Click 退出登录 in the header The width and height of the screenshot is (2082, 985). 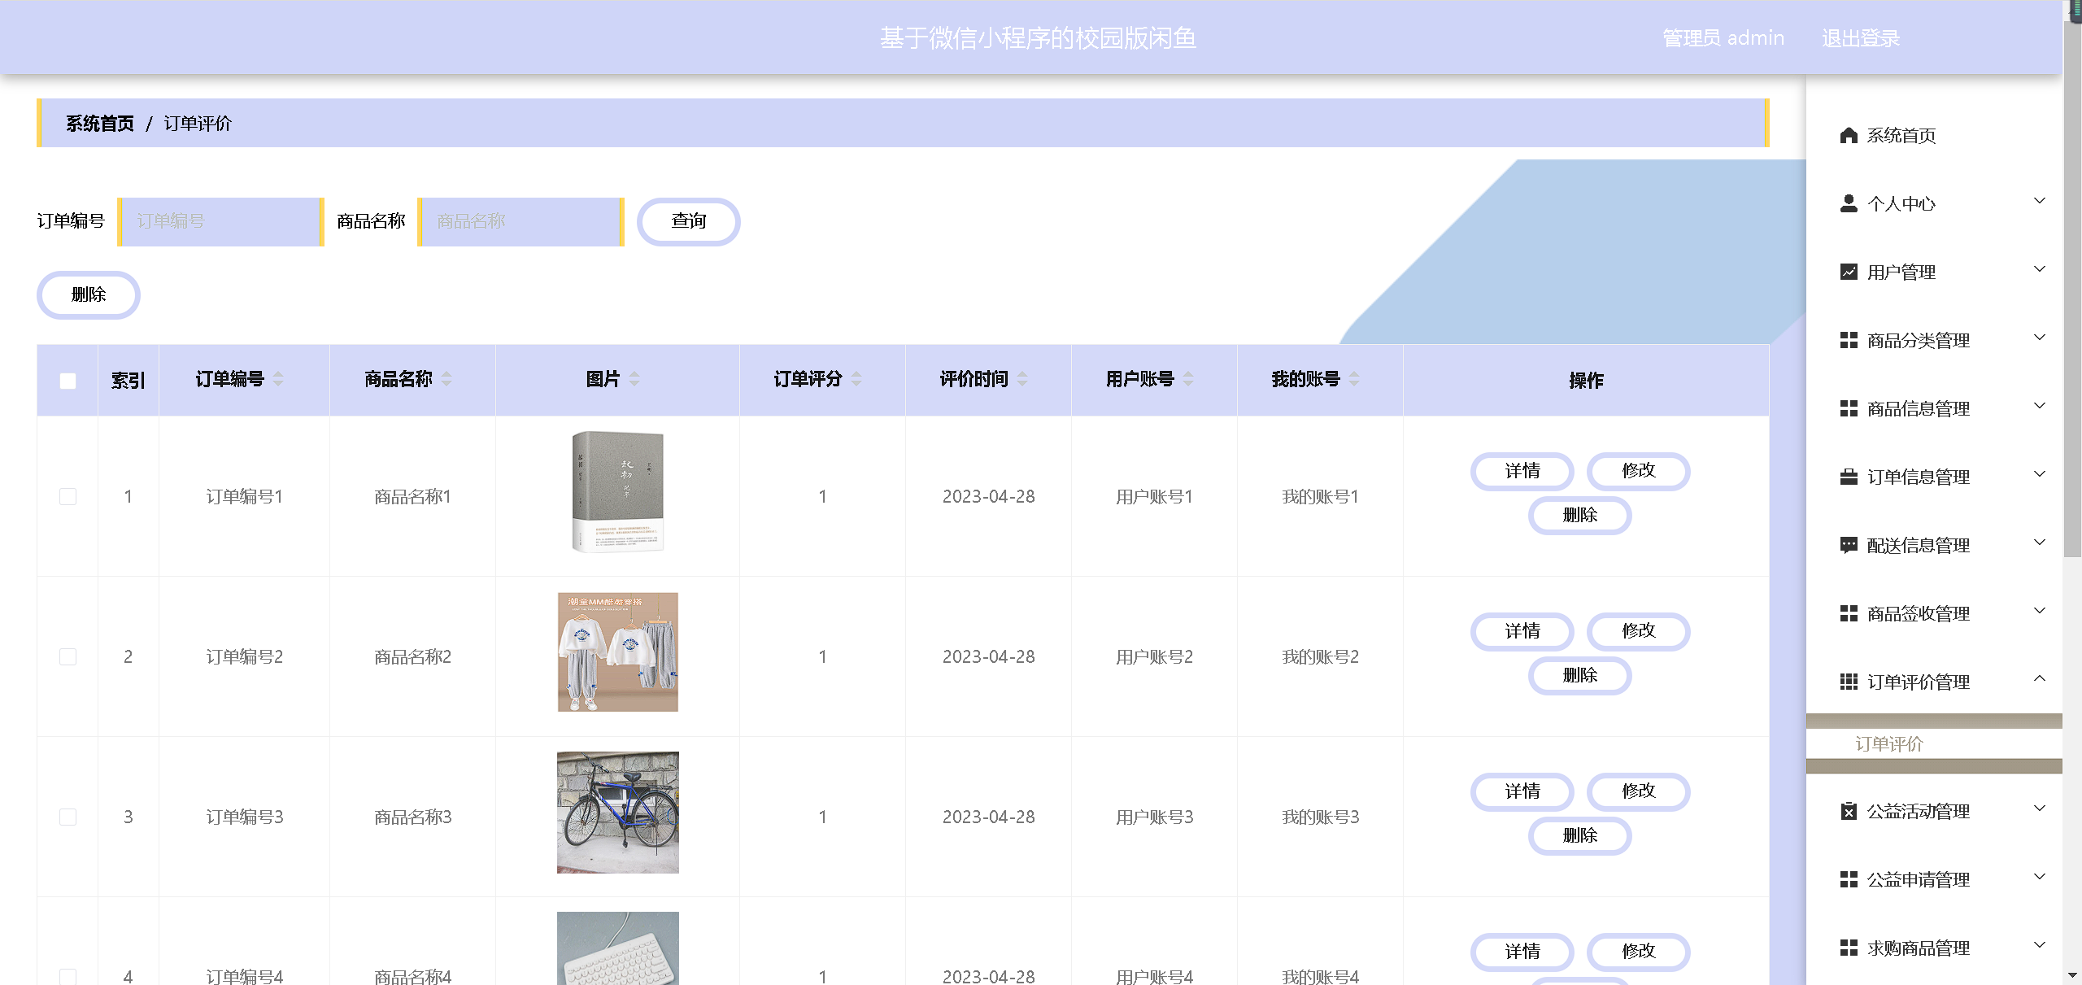click(x=1860, y=38)
